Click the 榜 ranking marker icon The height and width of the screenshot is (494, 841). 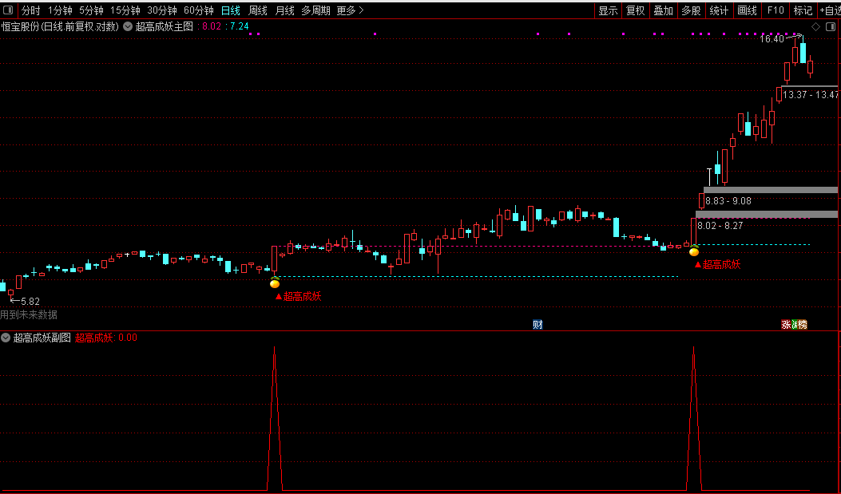pos(803,324)
